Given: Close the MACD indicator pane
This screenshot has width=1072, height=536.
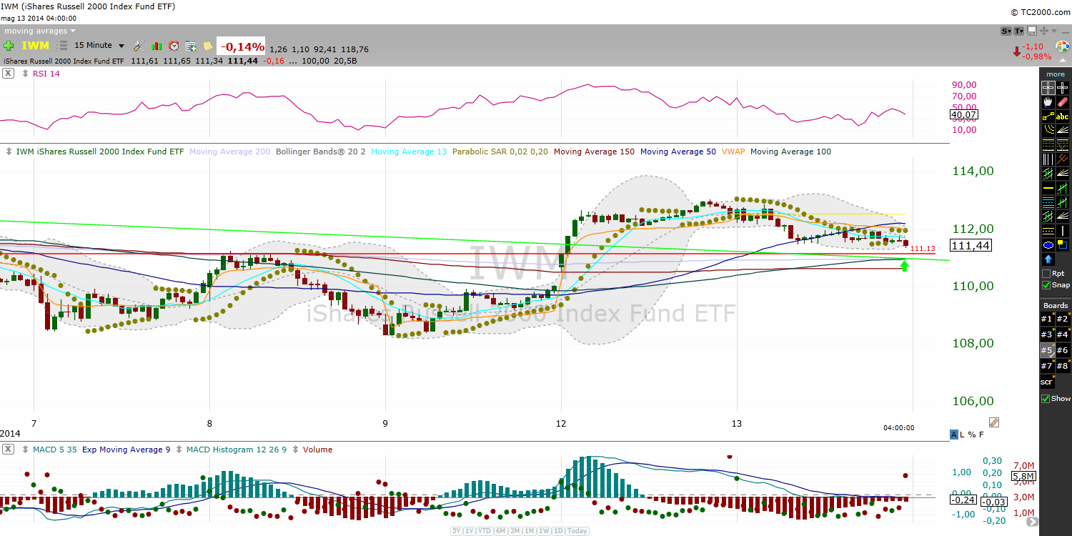Looking at the screenshot, I should (7, 450).
